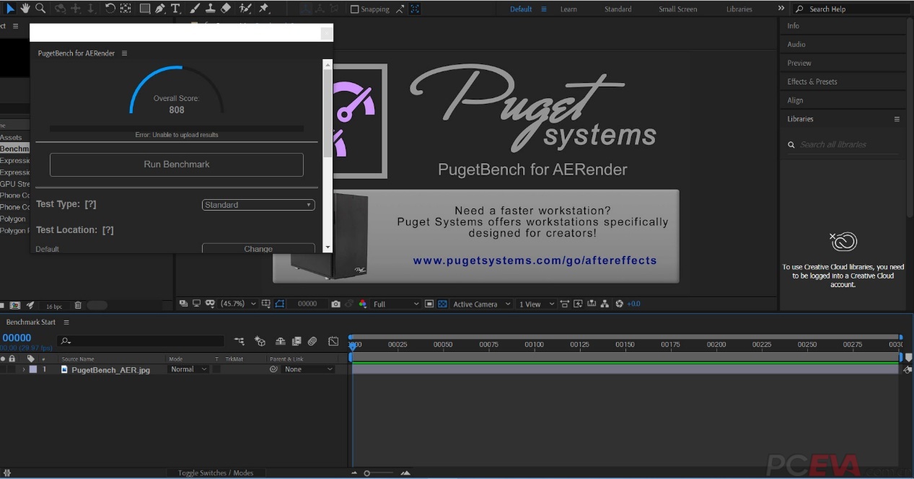Click the parent pick whip spiral icon
The image size is (914, 479).
[273, 369]
